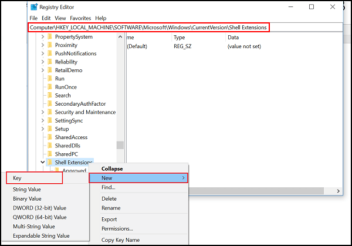Viewport: 352px width, 246px height.
Task: Click the Data column header
Action: click(233, 38)
